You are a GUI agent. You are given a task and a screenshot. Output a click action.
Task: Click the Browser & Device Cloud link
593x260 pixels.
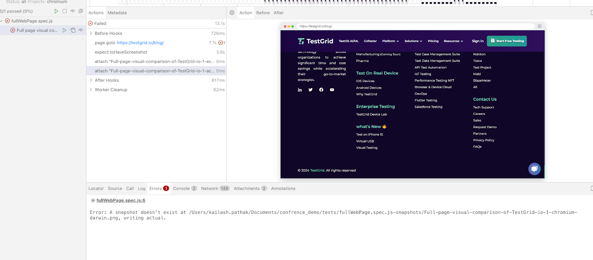click(433, 87)
